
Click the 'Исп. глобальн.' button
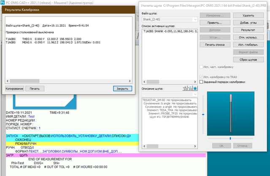tap(248, 45)
